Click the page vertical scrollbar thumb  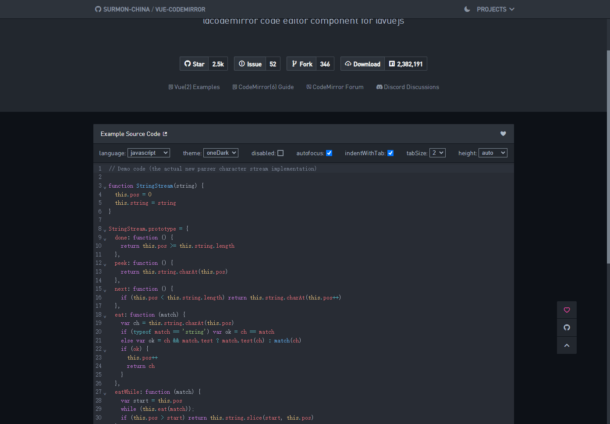608,157
